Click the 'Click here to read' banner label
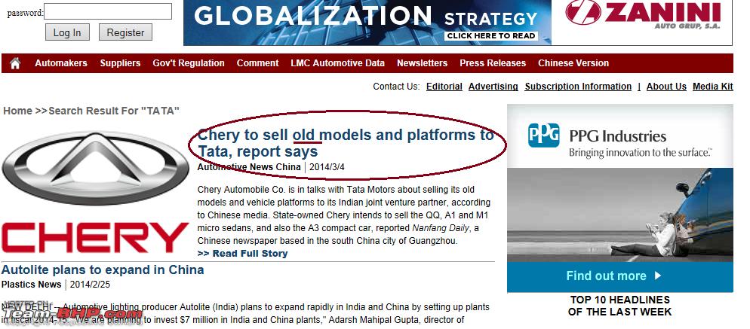750x329 pixels. (490, 36)
